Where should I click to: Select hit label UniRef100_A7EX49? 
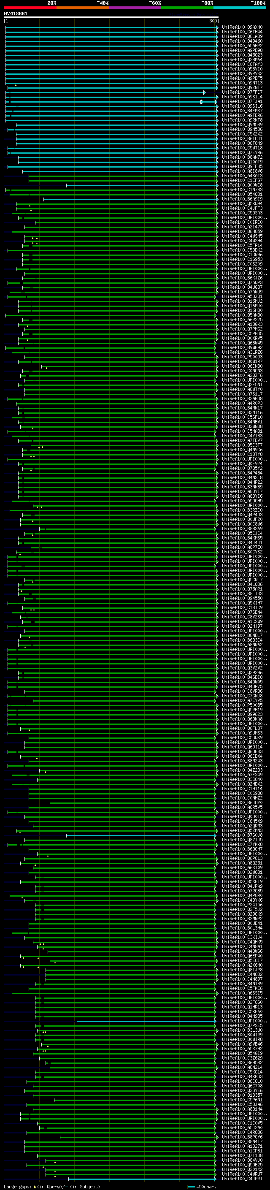pyautogui.click(x=242, y=775)
